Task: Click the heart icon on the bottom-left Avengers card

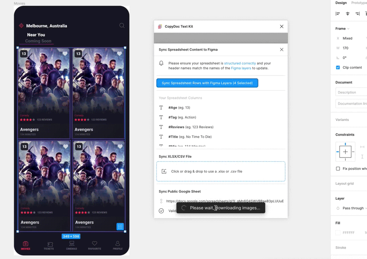Action: point(66,146)
